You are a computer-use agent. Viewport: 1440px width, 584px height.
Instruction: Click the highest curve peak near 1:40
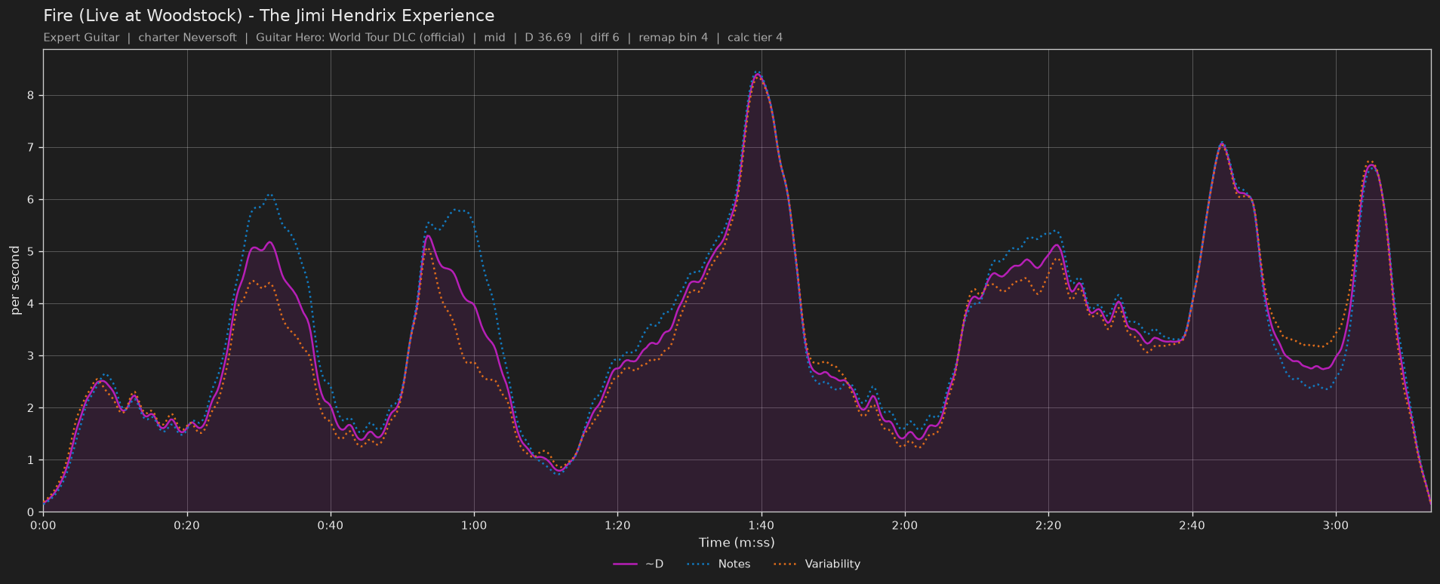(758, 75)
